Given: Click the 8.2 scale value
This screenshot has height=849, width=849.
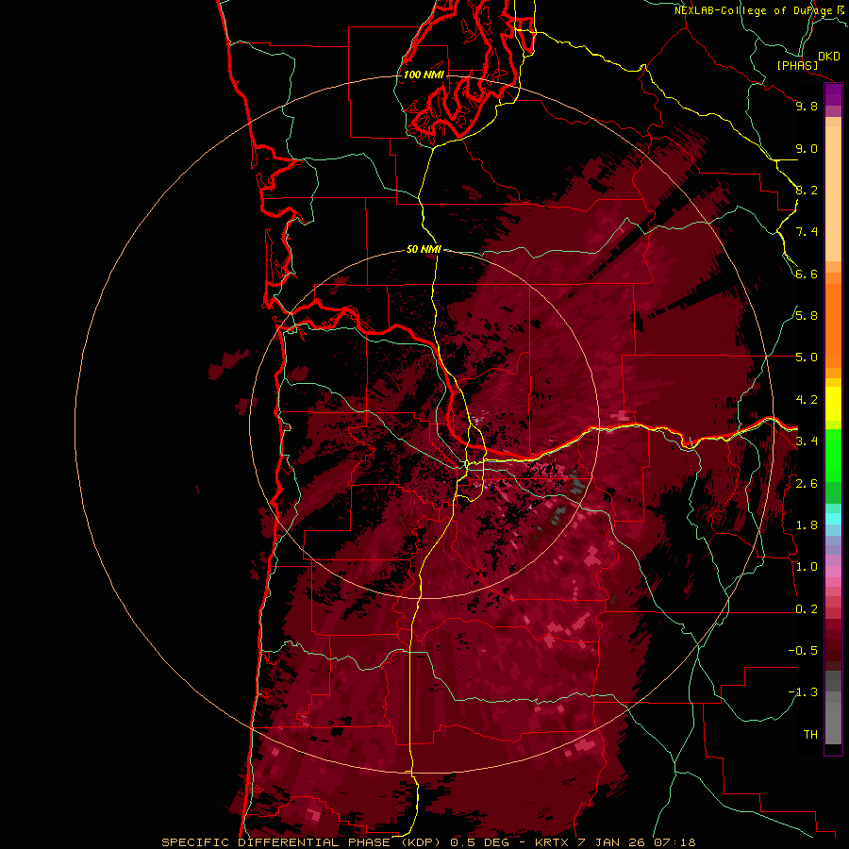Looking at the screenshot, I should pos(807,190).
